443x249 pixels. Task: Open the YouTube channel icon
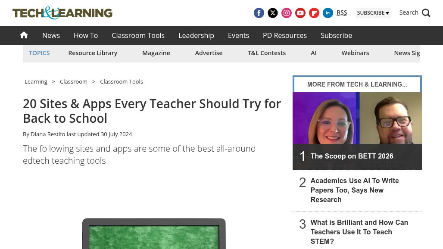300,13
